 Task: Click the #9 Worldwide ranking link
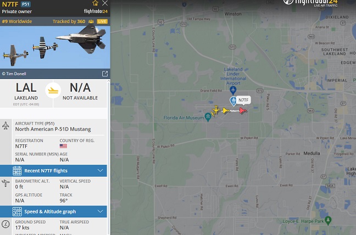click(17, 21)
